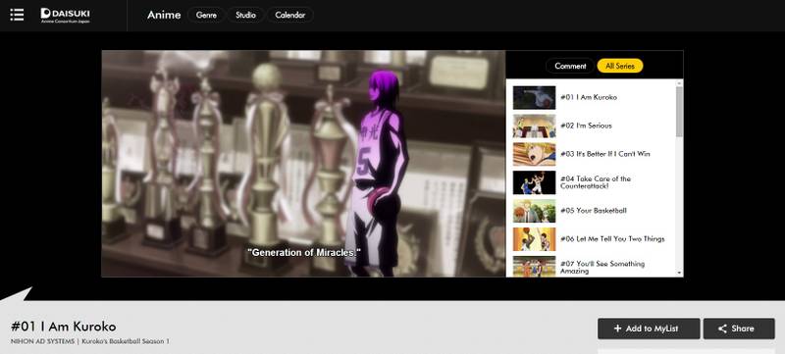785x354 pixels.
Task: Click the episode list scroll up arrow
Action: (679, 83)
